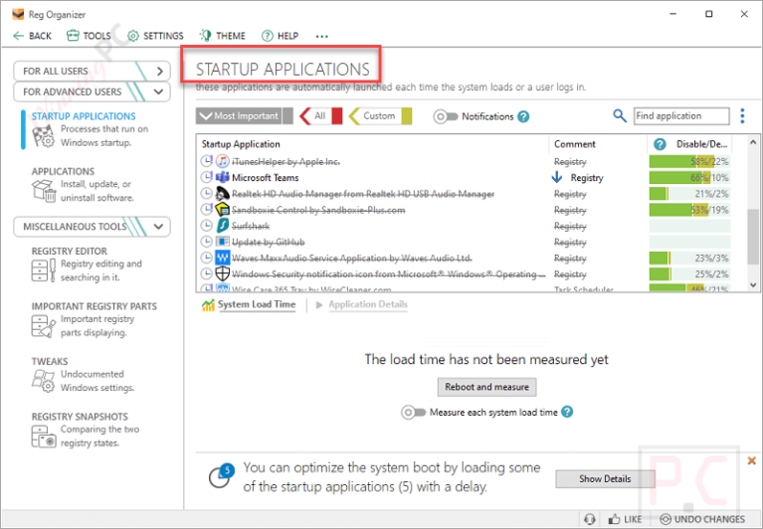Click delay clock icon for Microsoft Teams
The height and width of the screenshot is (529, 763).
(207, 177)
